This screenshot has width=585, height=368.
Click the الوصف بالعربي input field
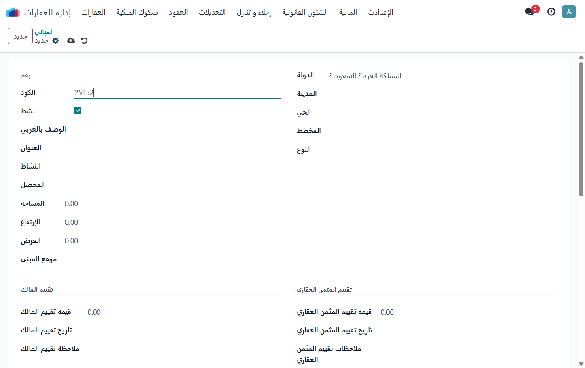click(177, 130)
